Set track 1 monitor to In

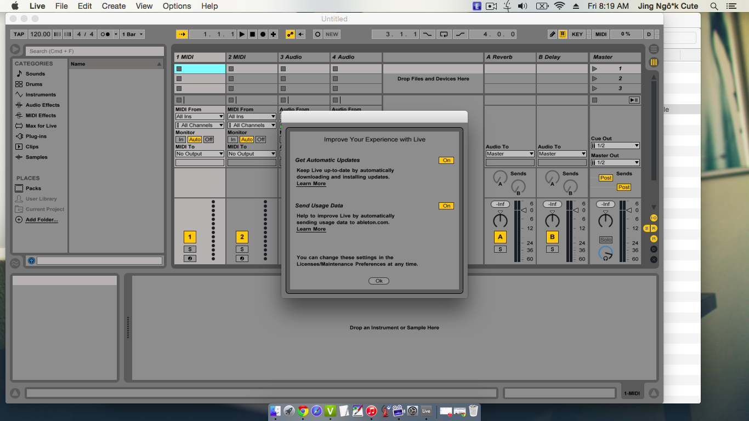click(181, 139)
